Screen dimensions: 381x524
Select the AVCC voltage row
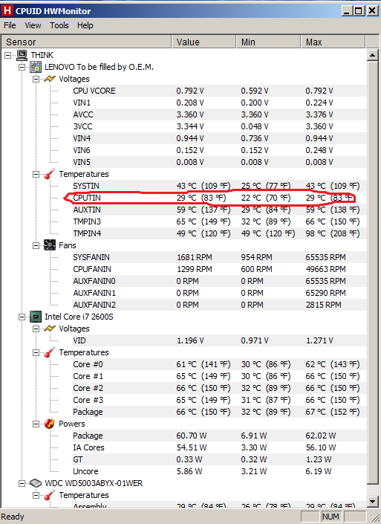(x=219, y=114)
